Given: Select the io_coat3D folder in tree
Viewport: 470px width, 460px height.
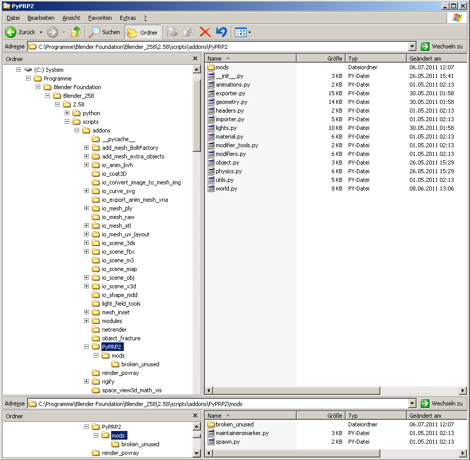Looking at the screenshot, I should (114, 174).
